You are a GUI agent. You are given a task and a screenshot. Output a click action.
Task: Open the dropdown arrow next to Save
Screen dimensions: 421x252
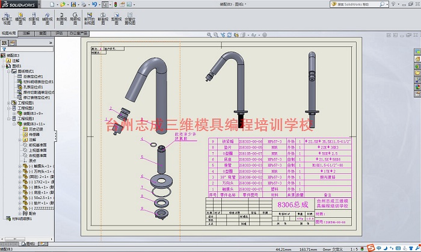(x=78, y=5)
